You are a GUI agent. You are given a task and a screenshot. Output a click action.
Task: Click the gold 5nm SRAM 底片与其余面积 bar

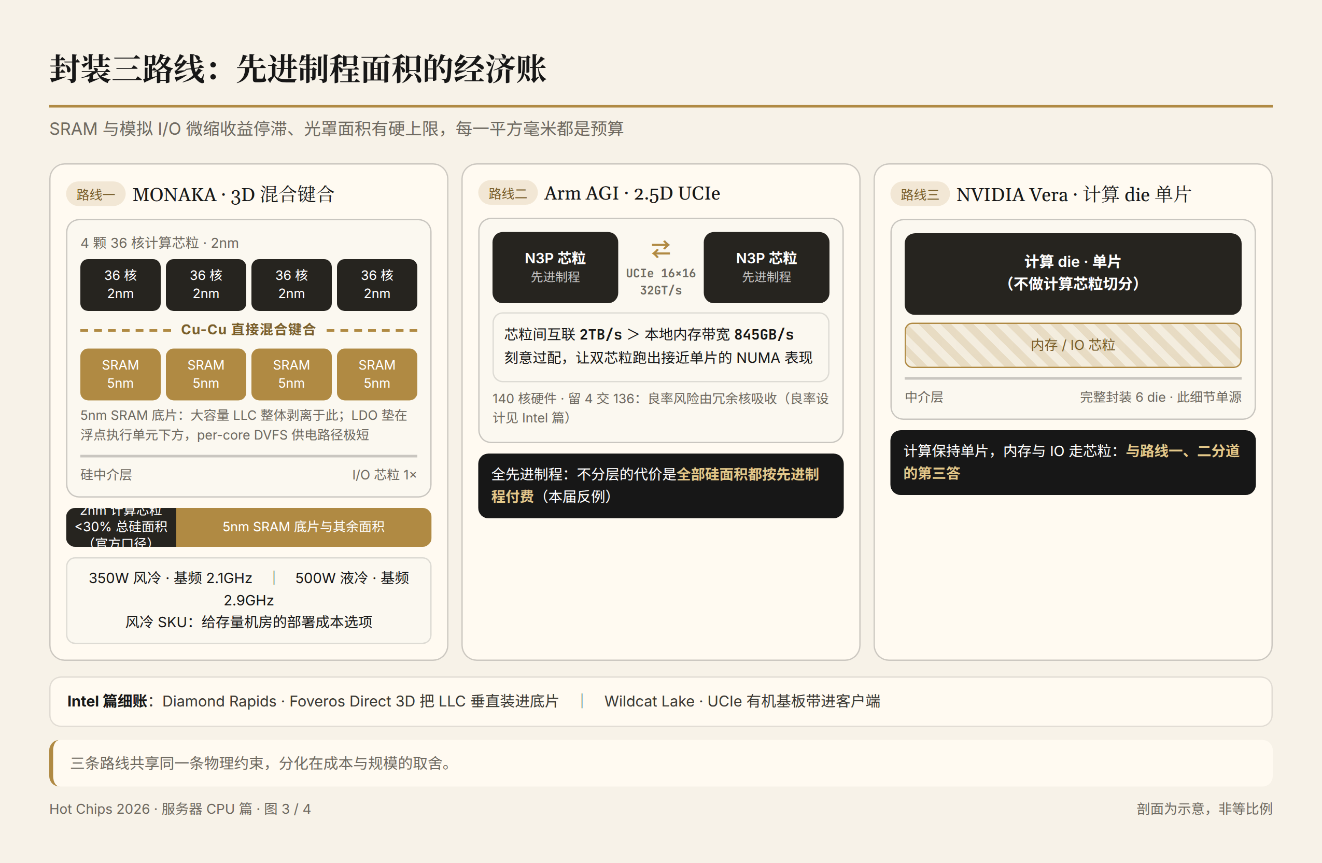303,527
